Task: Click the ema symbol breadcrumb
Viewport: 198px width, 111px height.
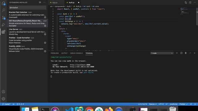Action: (x=96, y=6)
